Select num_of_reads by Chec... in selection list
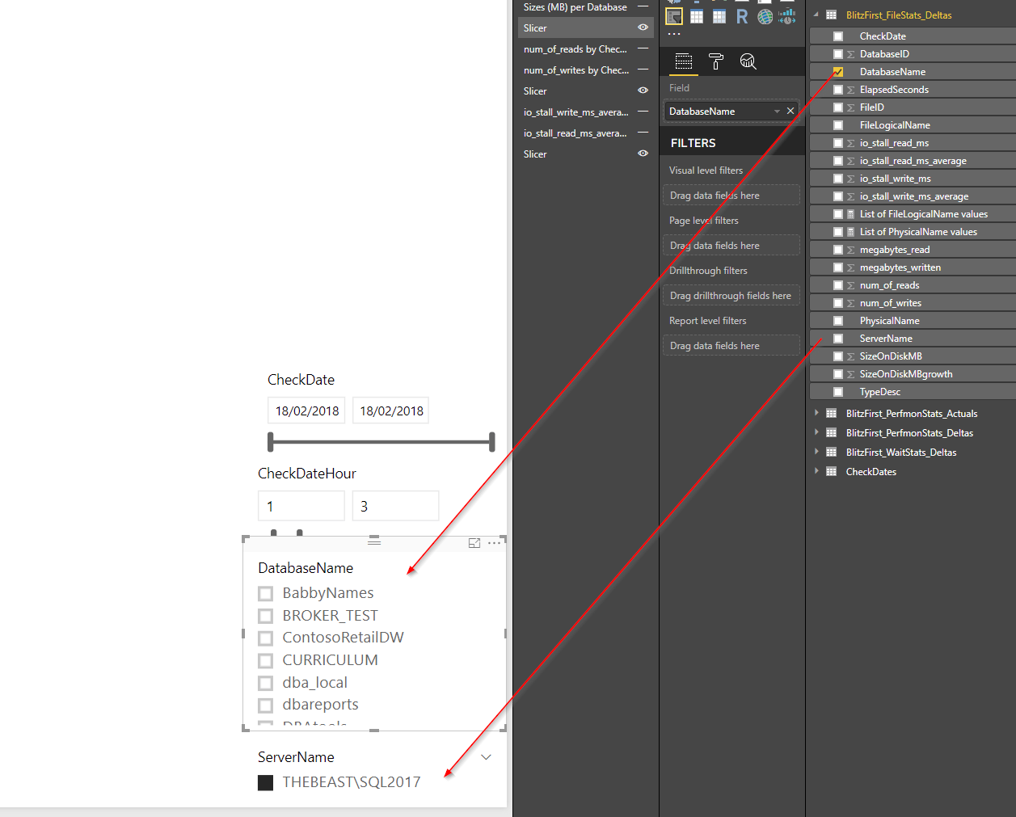 (575, 49)
